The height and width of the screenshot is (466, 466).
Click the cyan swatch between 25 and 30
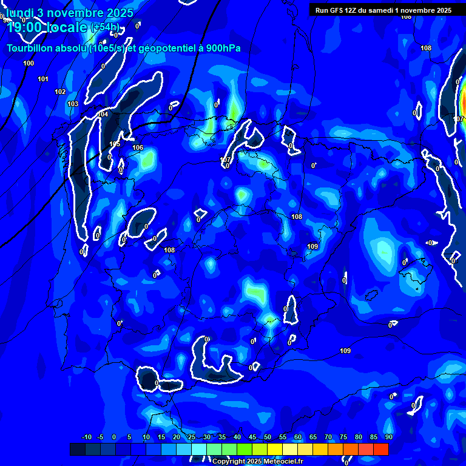199,449
